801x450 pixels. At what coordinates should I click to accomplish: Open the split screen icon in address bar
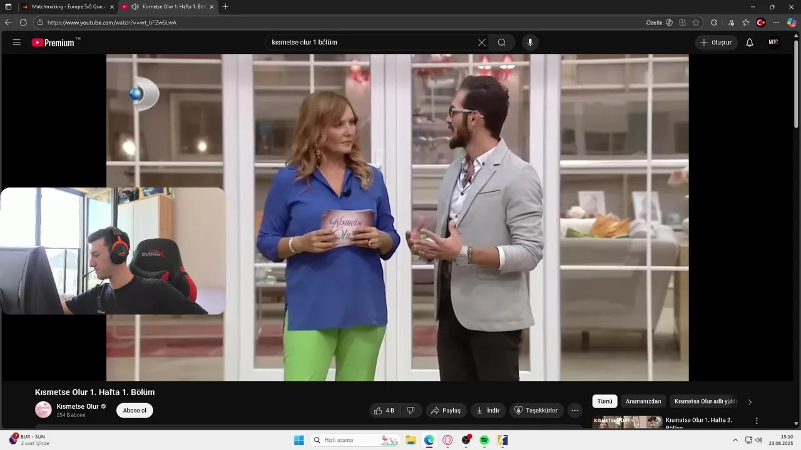(x=683, y=22)
